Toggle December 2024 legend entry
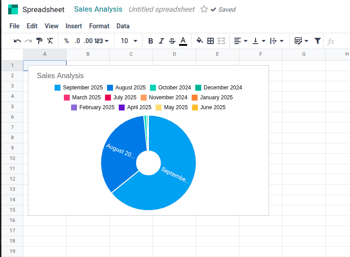Viewport: 350px width, 257px height. [219, 88]
